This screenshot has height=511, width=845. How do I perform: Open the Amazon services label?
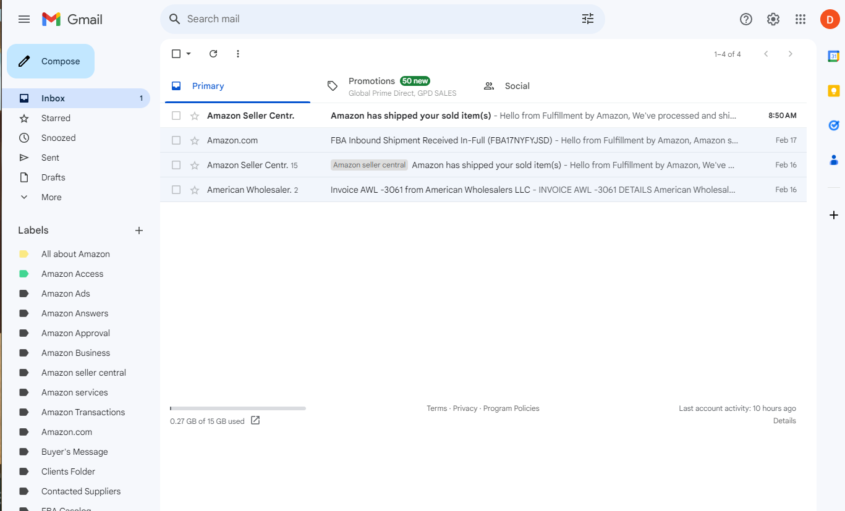[74, 392]
